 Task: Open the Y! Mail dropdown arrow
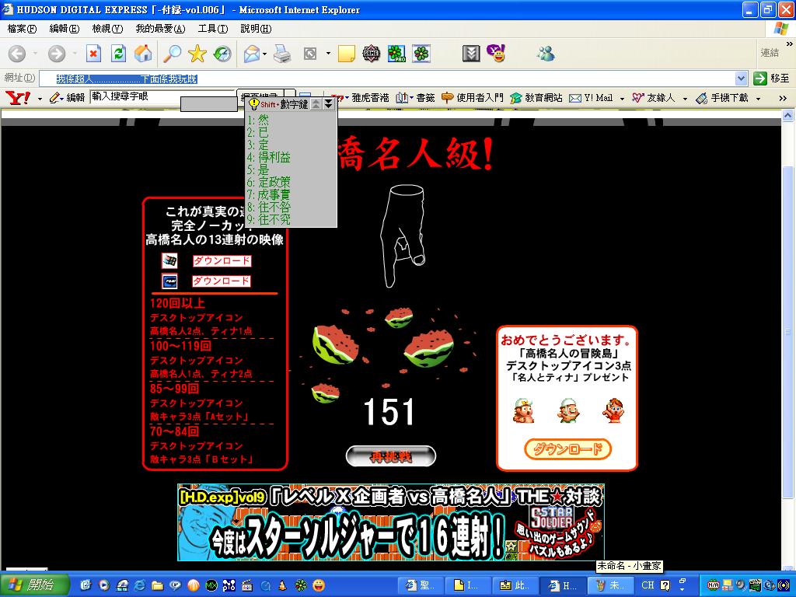click(622, 98)
